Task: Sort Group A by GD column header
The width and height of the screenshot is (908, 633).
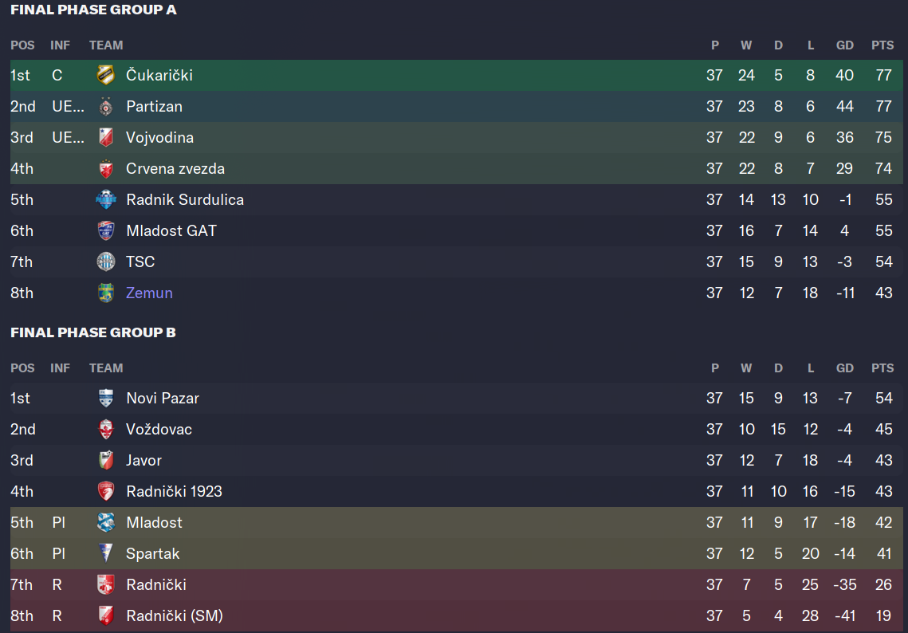Action: (844, 45)
